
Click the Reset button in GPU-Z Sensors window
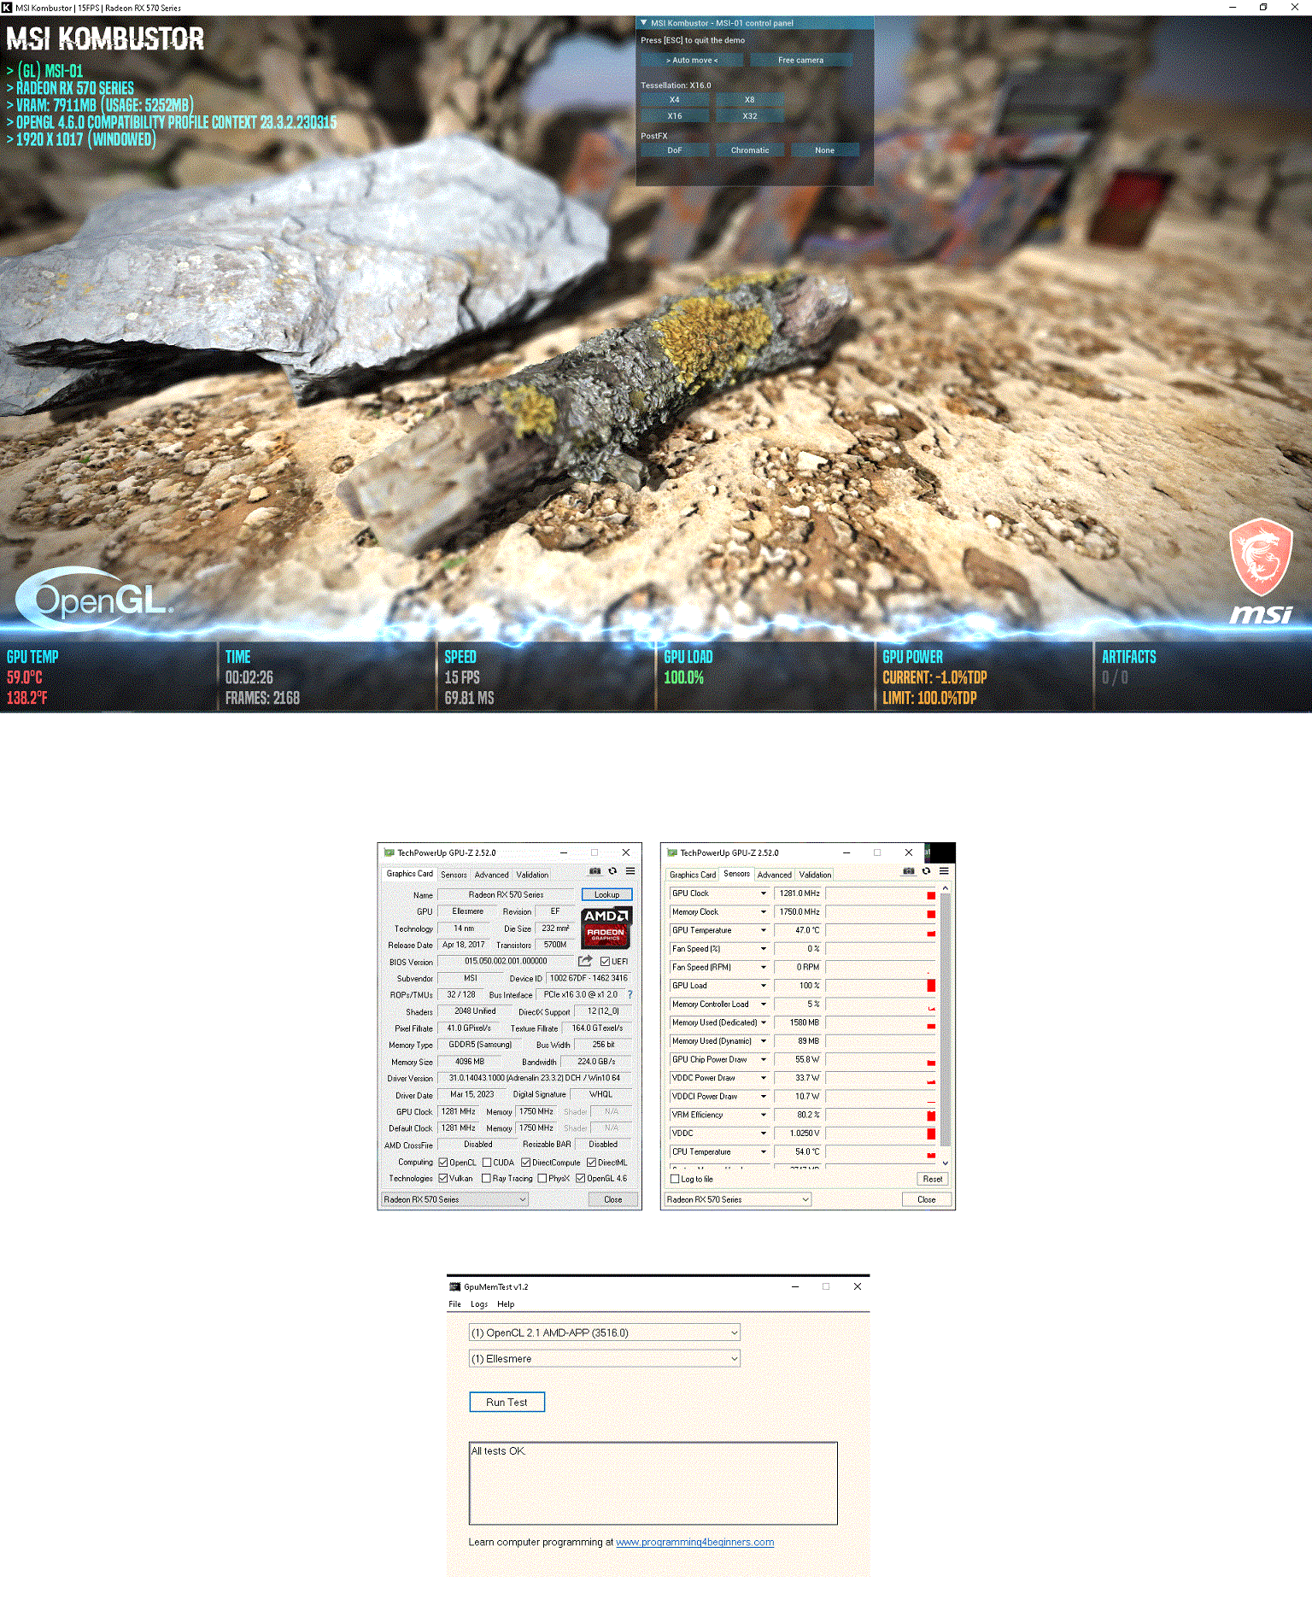933,1179
